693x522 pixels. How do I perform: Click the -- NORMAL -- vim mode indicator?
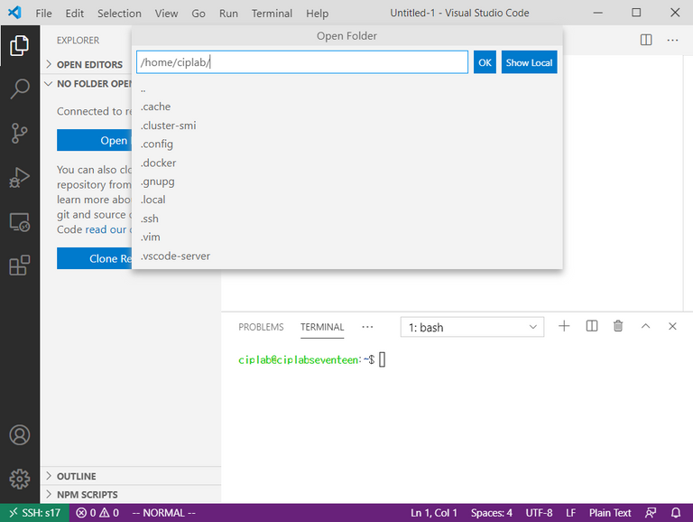(164, 513)
